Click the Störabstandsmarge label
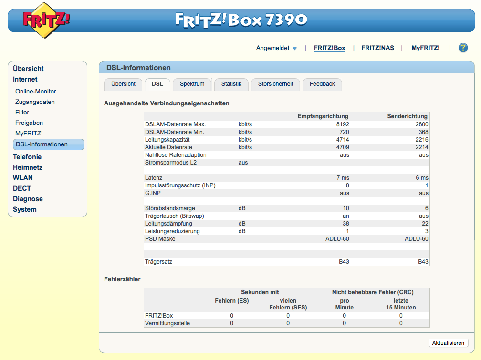Viewport: 481px width, 360px height. pyautogui.click(x=170, y=208)
